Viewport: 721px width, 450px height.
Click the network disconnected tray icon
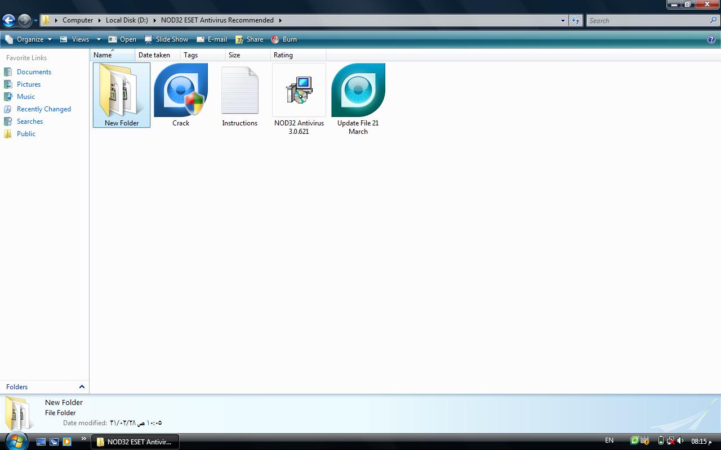coord(670,441)
